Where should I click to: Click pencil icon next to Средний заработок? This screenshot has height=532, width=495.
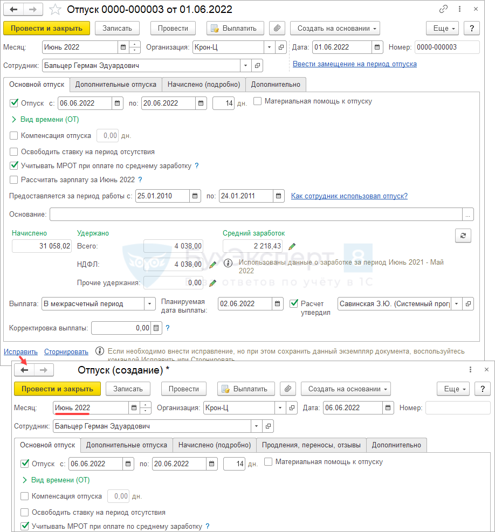pos(292,246)
